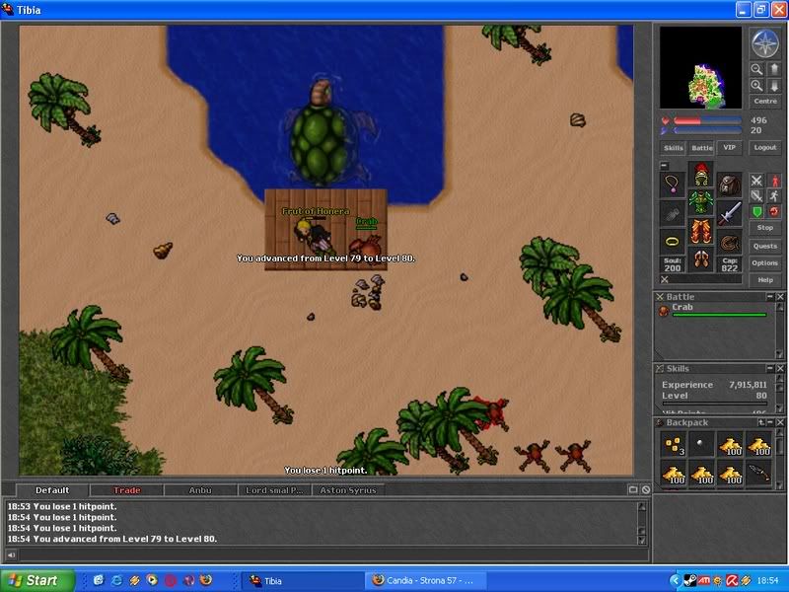This screenshot has height=592, width=789.
Task: Toggle the red PvP mode button
Action: 774,211
